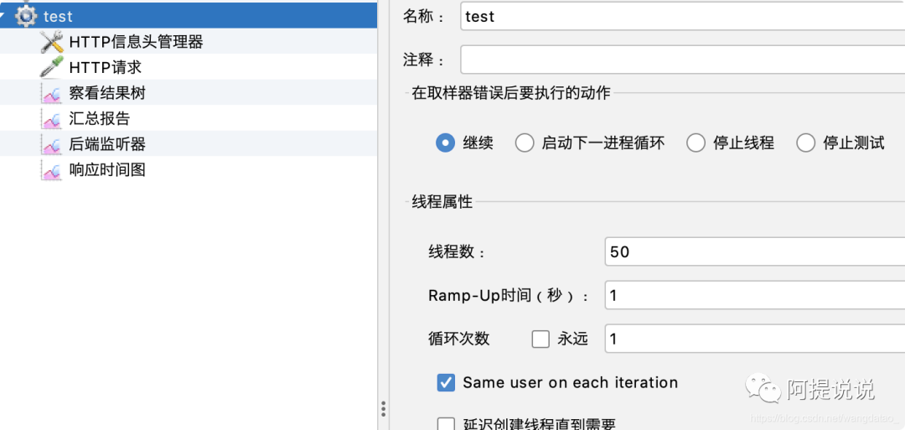Click the 响应时间图 graph icon

coord(52,170)
